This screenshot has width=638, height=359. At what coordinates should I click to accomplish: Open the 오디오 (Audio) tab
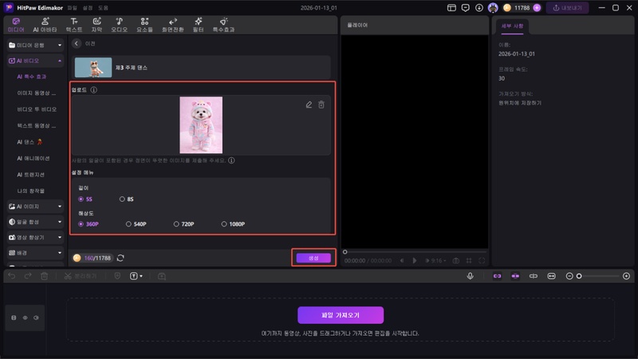pos(119,25)
